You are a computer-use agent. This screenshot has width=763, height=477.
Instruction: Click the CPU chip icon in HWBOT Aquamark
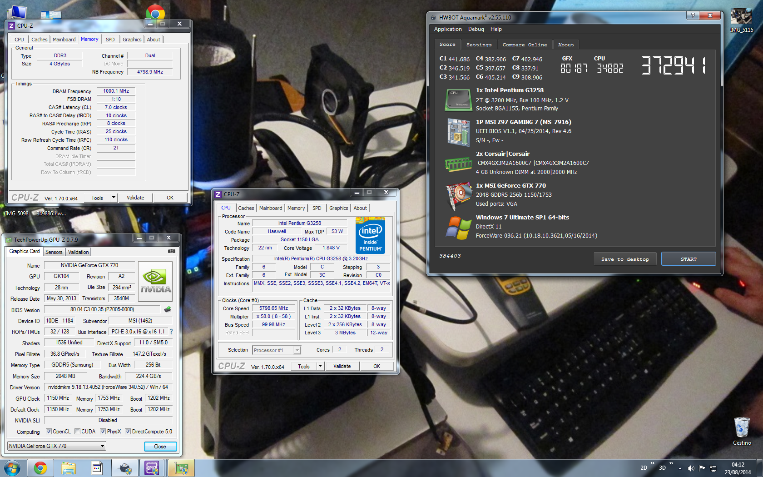[458, 100]
